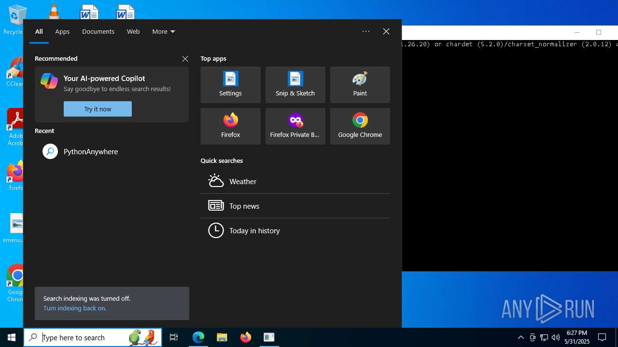
Task: Click the tray icon left of network
Action: (x=533, y=337)
